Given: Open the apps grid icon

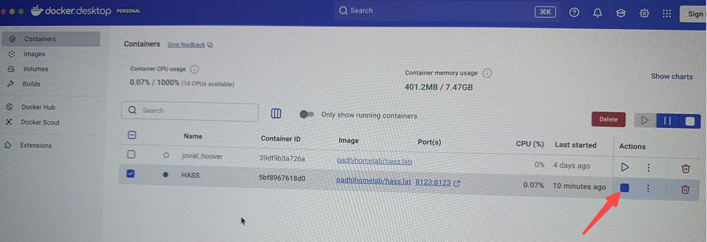Looking at the screenshot, I should click(x=667, y=14).
